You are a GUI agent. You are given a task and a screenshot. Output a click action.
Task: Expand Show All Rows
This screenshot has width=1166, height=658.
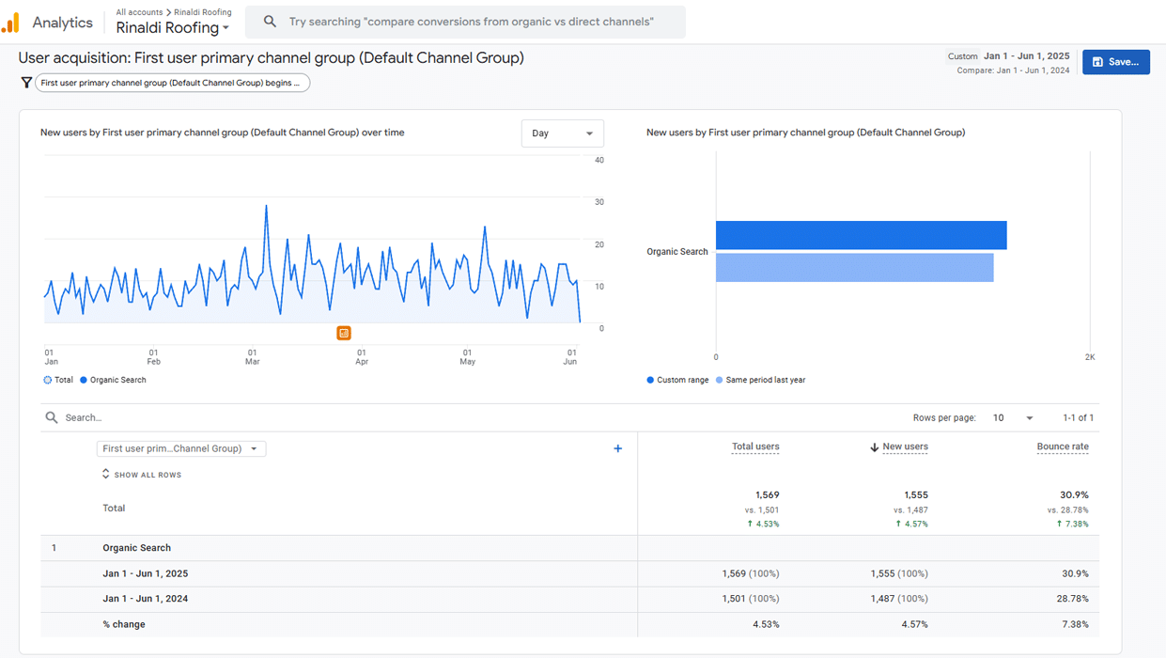(142, 475)
